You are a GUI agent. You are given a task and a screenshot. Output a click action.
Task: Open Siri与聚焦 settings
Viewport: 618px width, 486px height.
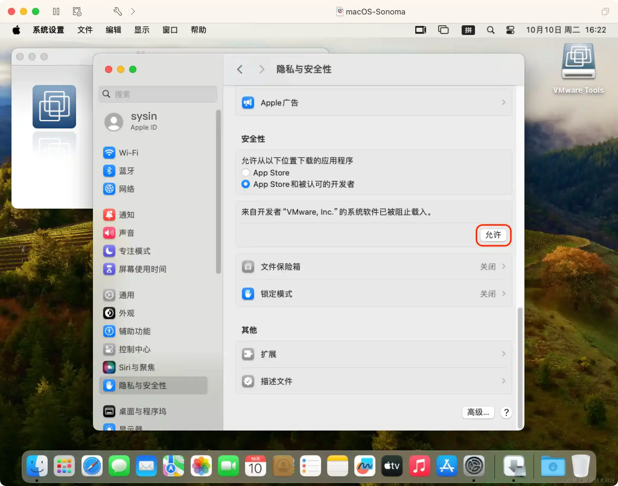pyautogui.click(x=136, y=367)
